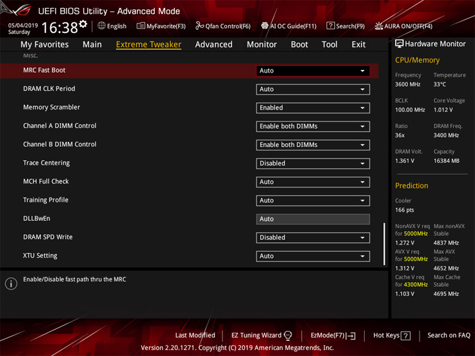Image resolution: width=475 pixels, height=356 pixels.
Task: Select the Trace Centering label
Action: [x=46, y=163]
